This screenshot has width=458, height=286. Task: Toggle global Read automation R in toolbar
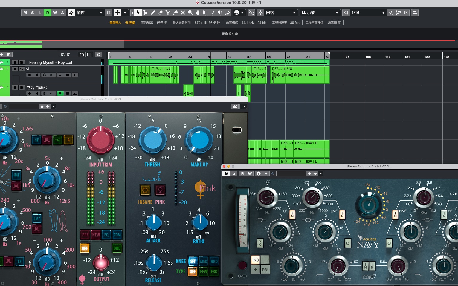click(48, 13)
